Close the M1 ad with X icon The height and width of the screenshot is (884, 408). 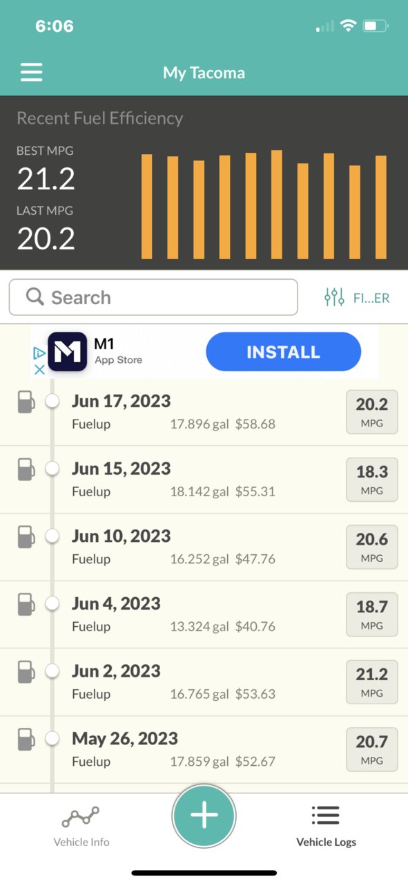point(39,370)
